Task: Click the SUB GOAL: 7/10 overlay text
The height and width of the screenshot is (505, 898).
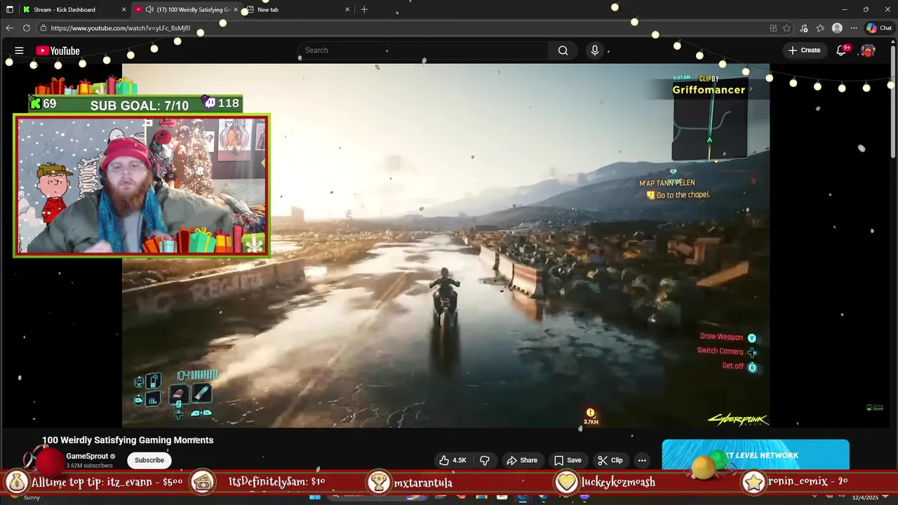Action: coord(140,105)
